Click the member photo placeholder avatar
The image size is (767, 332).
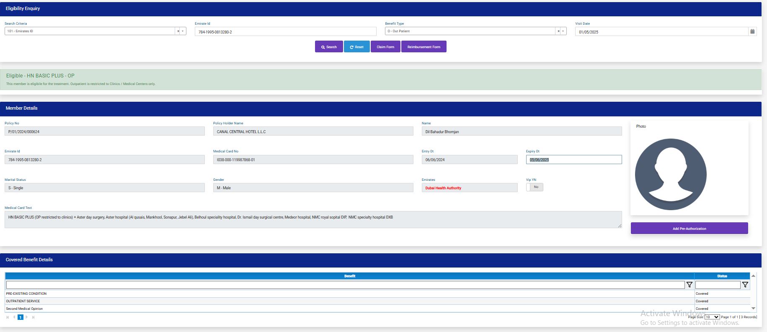[x=670, y=174]
